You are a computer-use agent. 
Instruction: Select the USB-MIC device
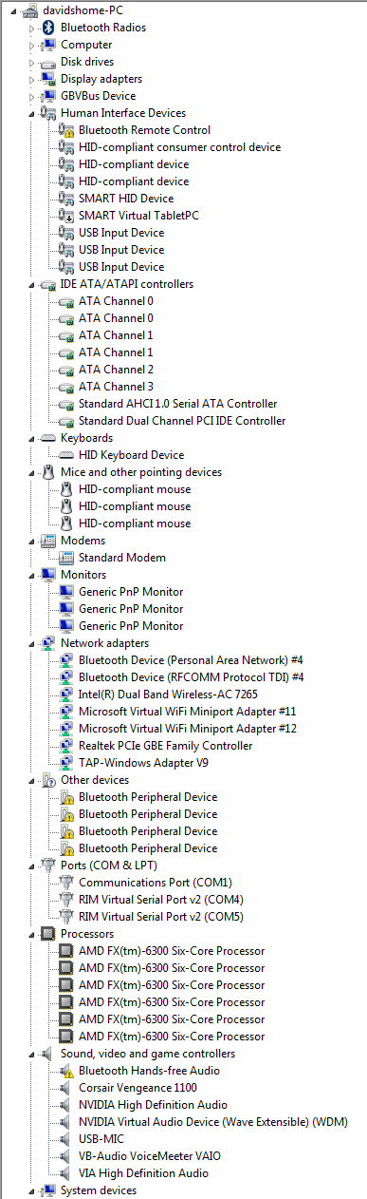pyautogui.click(x=102, y=1139)
